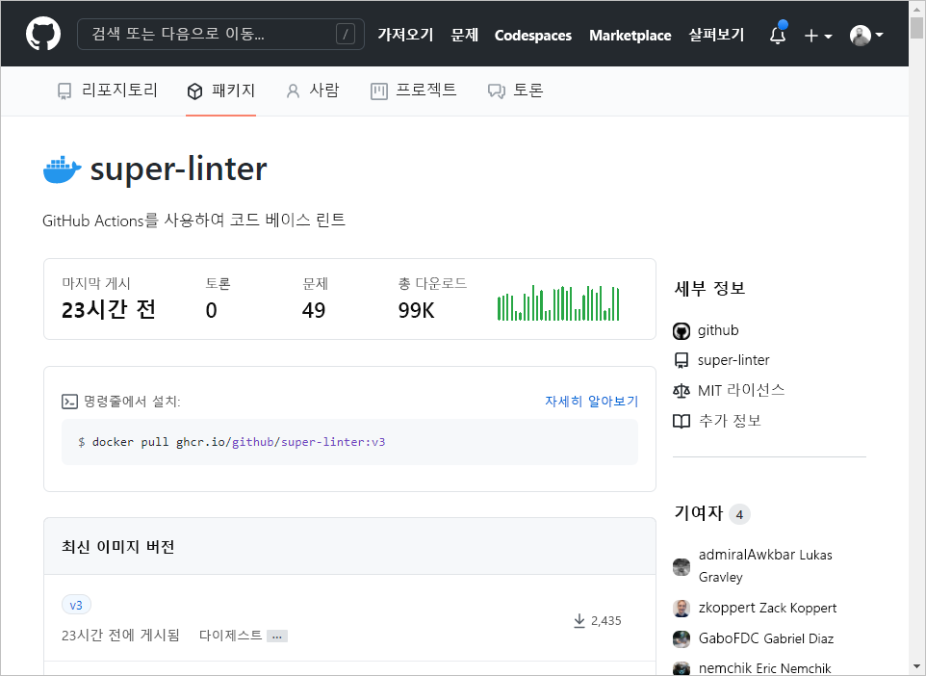Click the notification bell icon
This screenshot has width=926, height=676.
point(776,34)
